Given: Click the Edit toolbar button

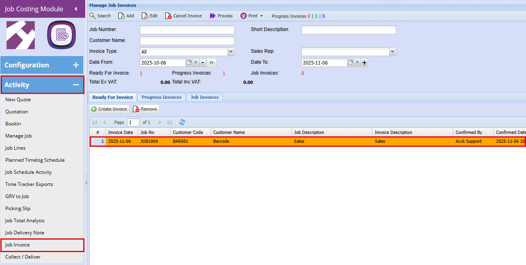Looking at the screenshot, I should tap(149, 16).
